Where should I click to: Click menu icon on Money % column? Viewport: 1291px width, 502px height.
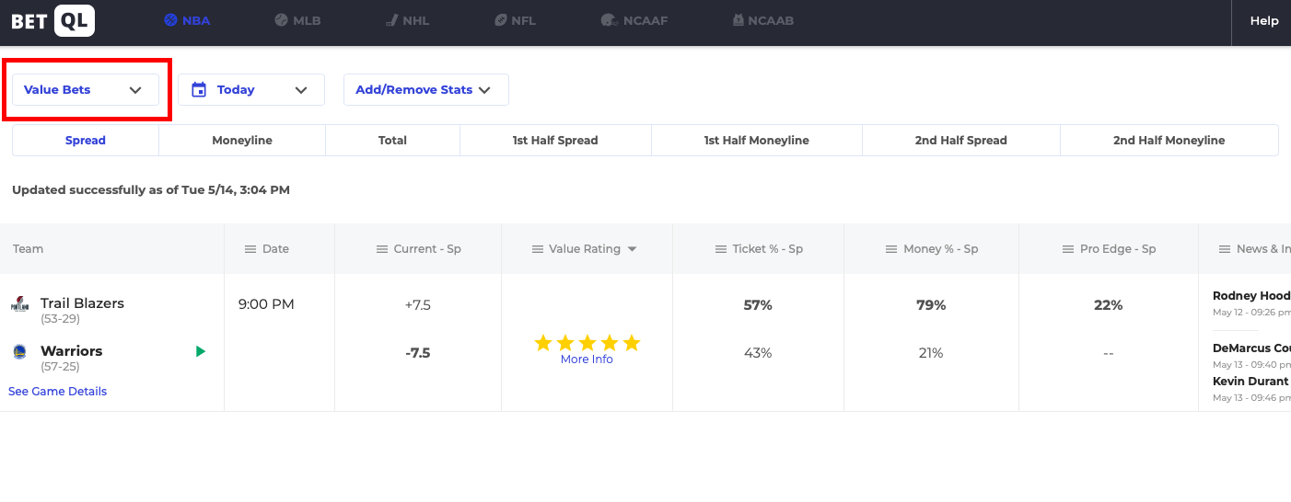tap(891, 249)
